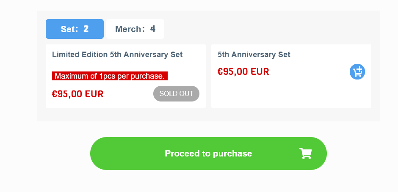Select the 5th Anniversary Set product card
Screen dimensions: 398x192
[x=291, y=76]
